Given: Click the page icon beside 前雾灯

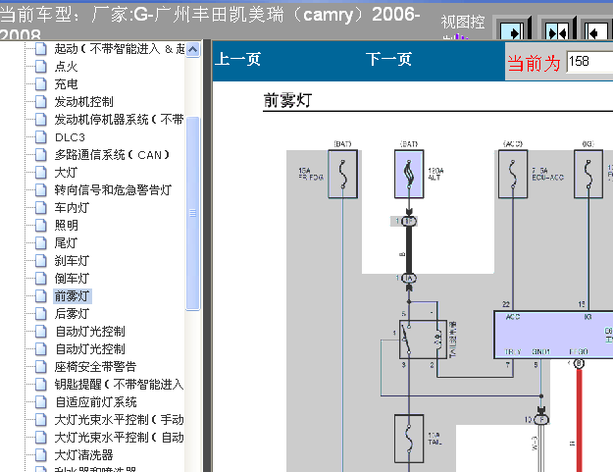Looking at the screenshot, I should (x=40, y=296).
